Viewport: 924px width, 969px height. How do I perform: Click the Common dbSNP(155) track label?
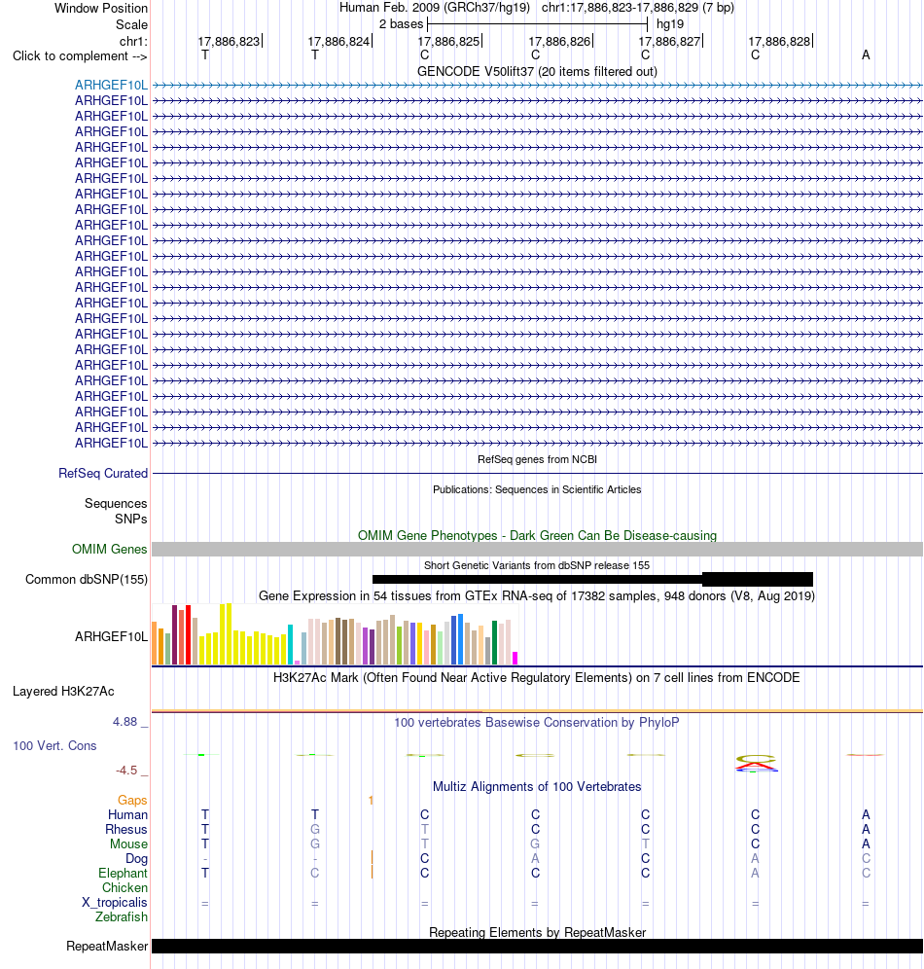(87, 580)
